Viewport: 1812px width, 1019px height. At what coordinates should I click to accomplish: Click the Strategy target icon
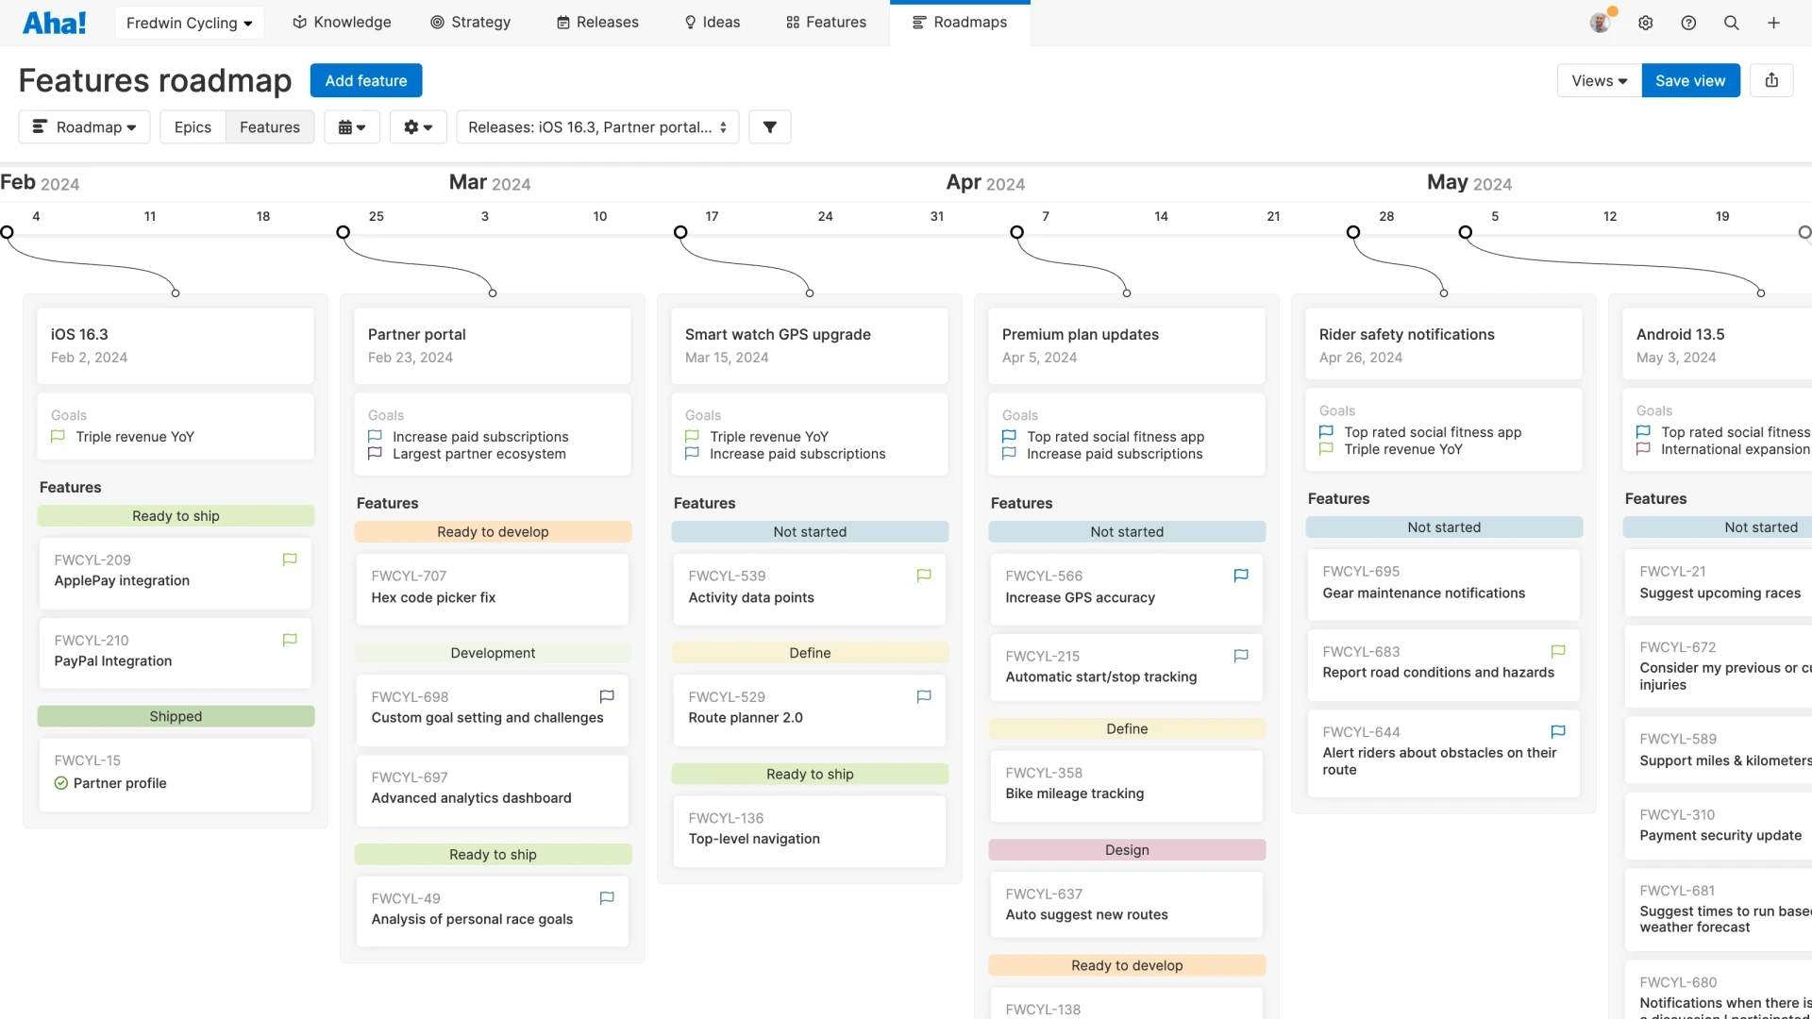[437, 22]
